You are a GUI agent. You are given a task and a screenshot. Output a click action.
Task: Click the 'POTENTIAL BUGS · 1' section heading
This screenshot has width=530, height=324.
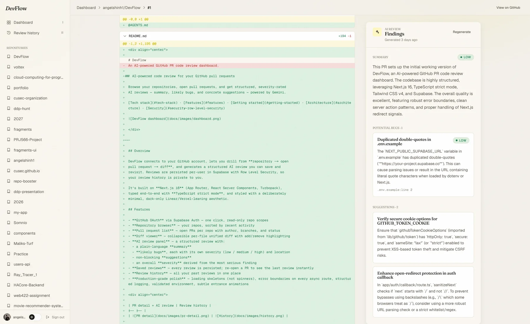pos(387,128)
